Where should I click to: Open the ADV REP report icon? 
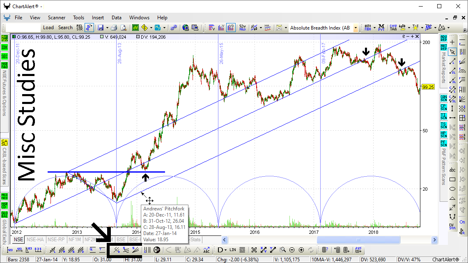tap(444, 38)
